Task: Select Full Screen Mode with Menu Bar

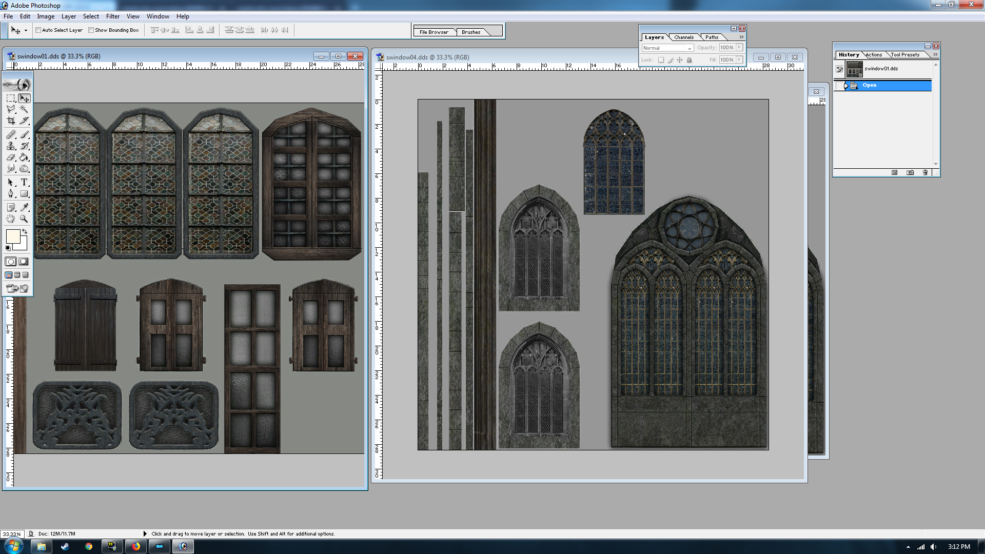Action: click(x=17, y=275)
